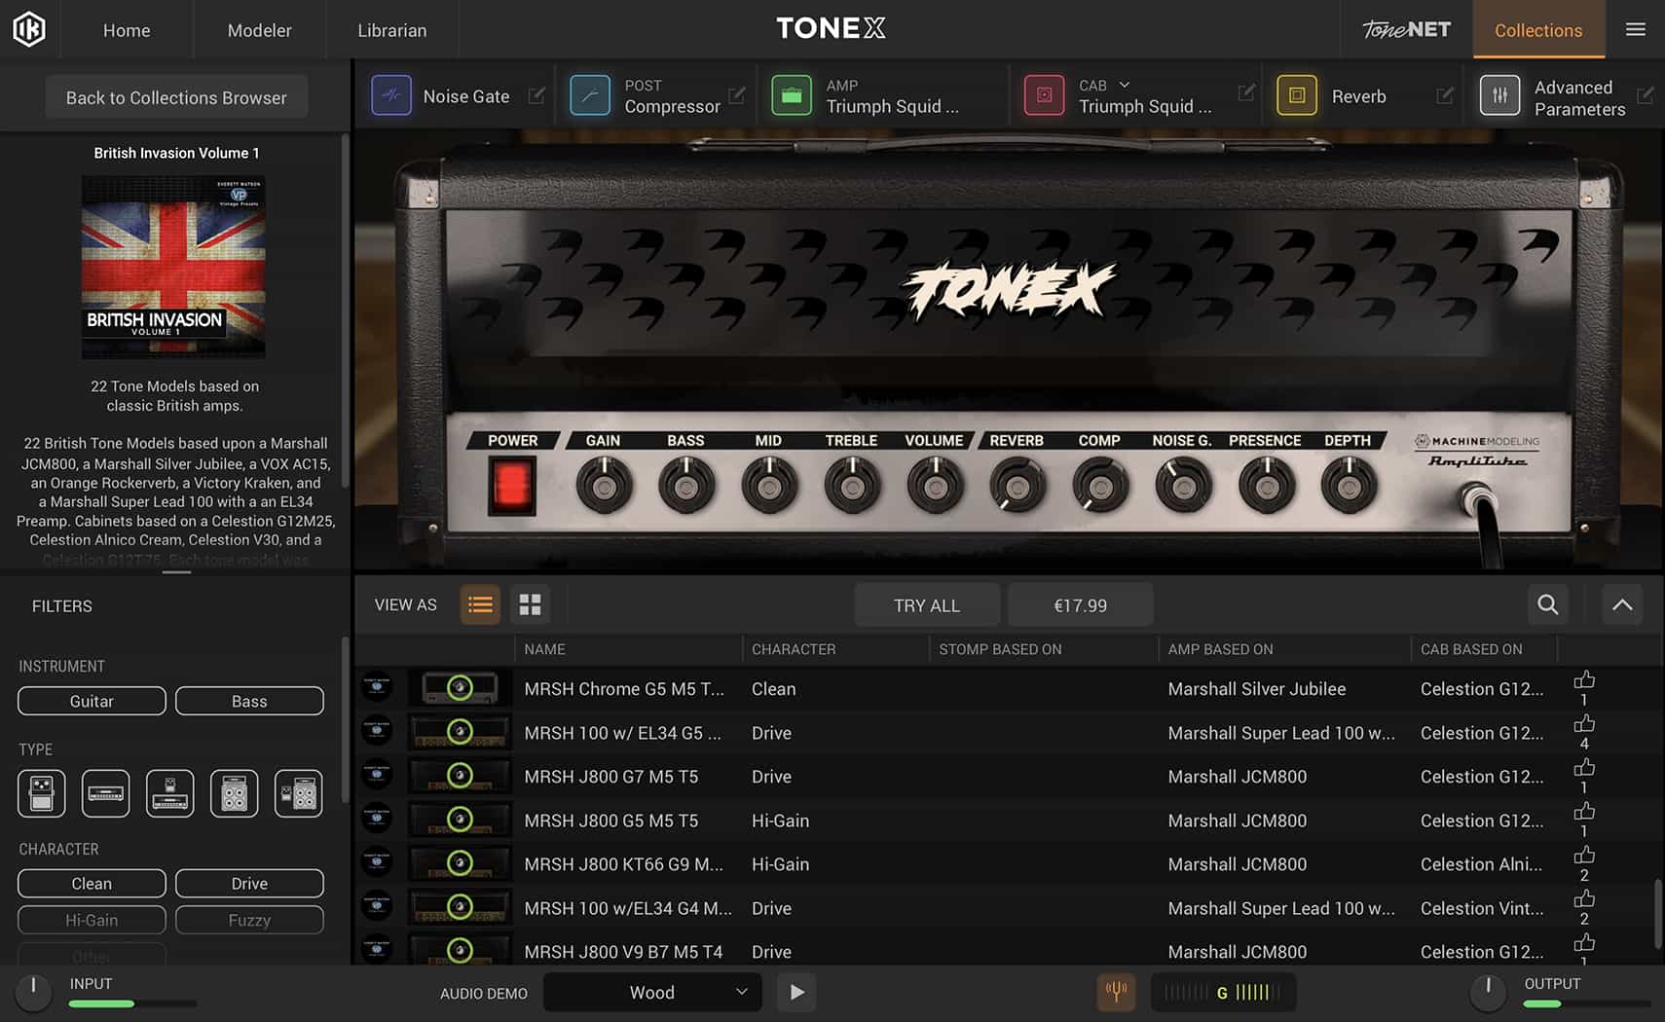Screen dimensions: 1665x1022
Task: Click the MRSH J800 G5 M5 T5 amp thumbnail
Action: (x=460, y=820)
